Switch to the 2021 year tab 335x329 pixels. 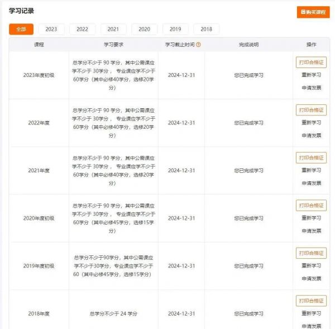tap(113, 29)
